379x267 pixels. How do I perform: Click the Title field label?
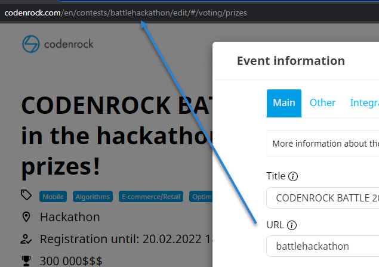[276, 176]
